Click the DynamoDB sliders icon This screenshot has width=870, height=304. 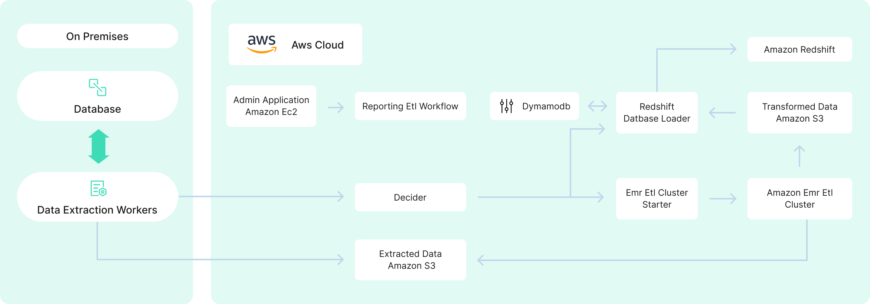[x=506, y=106]
